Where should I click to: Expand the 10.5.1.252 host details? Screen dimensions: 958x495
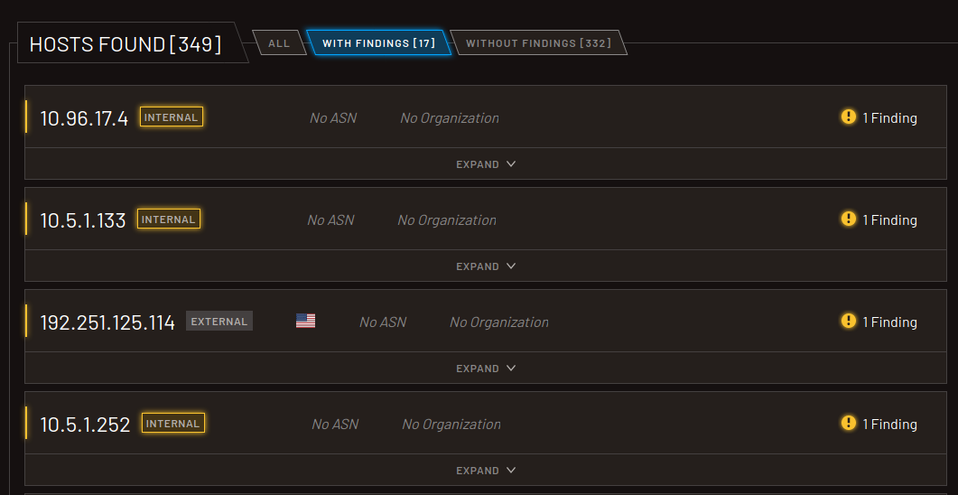[x=486, y=471]
